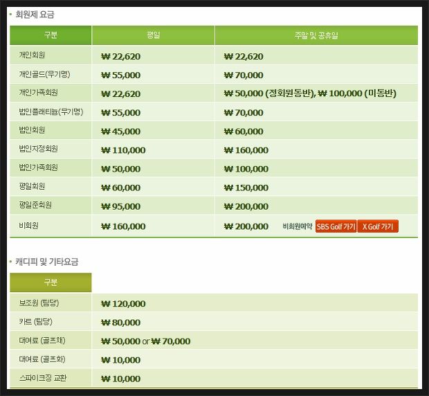Select the 캐디피 및 기타요금 section heading
The width and height of the screenshot is (429, 396).
click(47, 262)
